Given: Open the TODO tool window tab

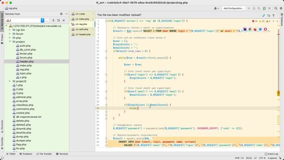Looking at the screenshot, I should (11, 154).
